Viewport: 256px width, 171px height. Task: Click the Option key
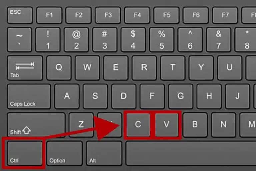click(x=64, y=153)
